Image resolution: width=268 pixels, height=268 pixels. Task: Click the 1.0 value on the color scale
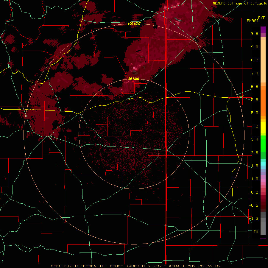(255, 179)
